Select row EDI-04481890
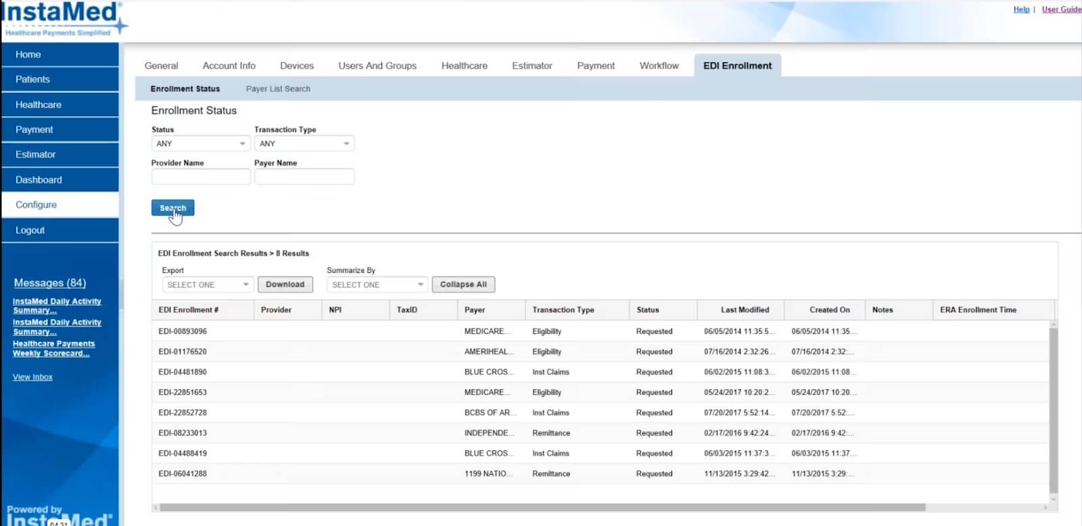The height and width of the screenshot is (526, 1082). pos(600,372)
